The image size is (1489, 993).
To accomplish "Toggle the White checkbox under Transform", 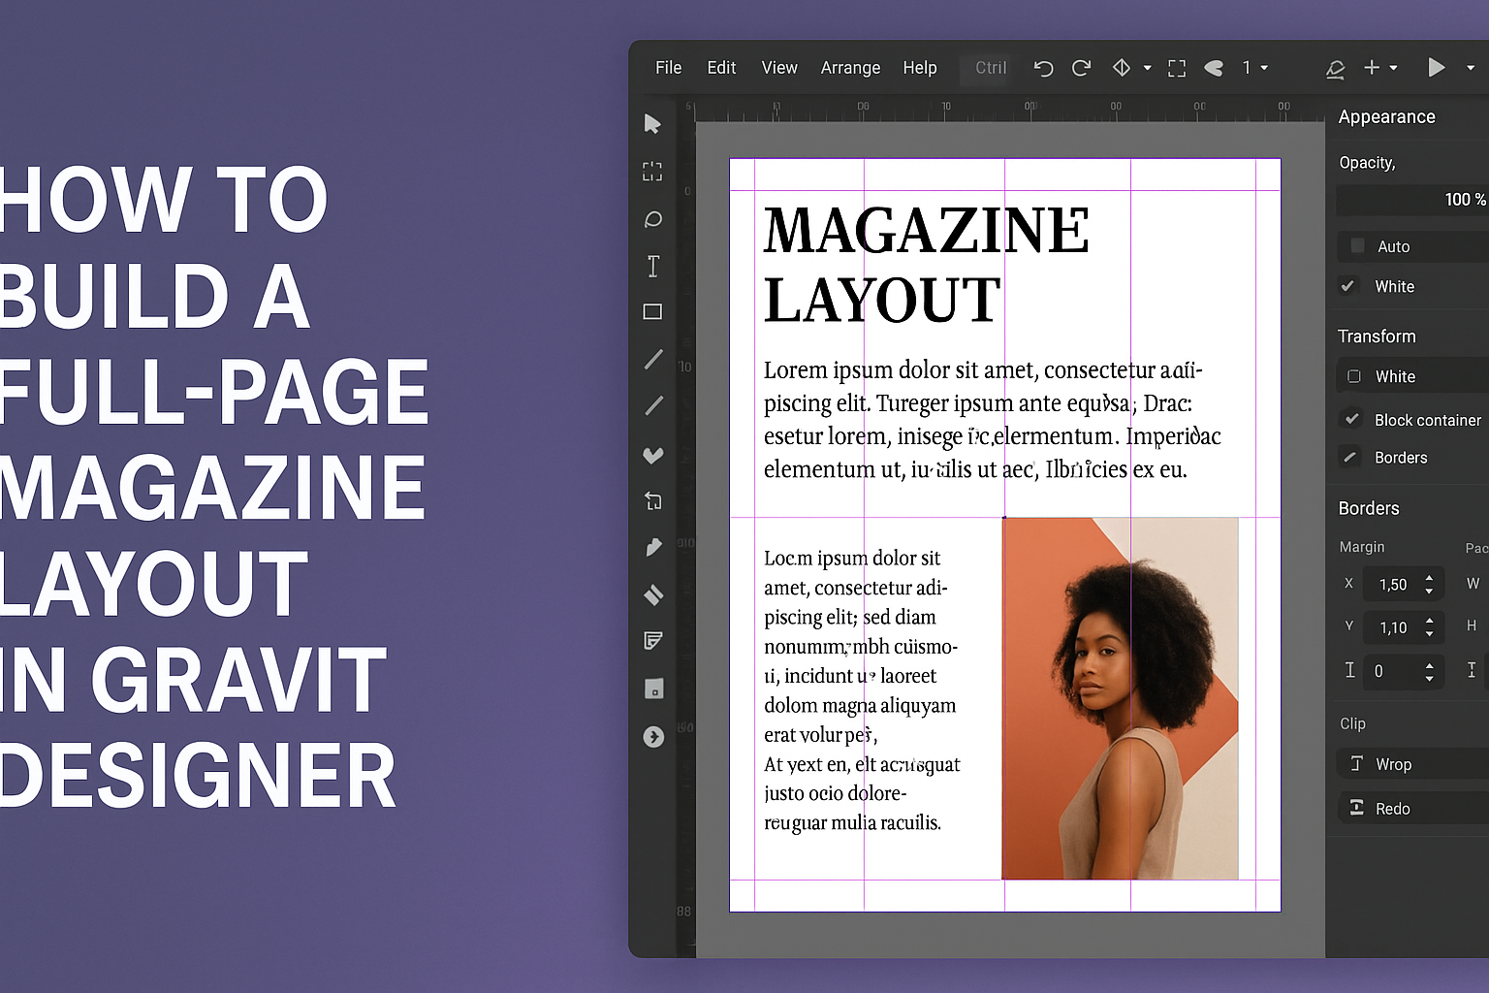I will point(1354,376).
